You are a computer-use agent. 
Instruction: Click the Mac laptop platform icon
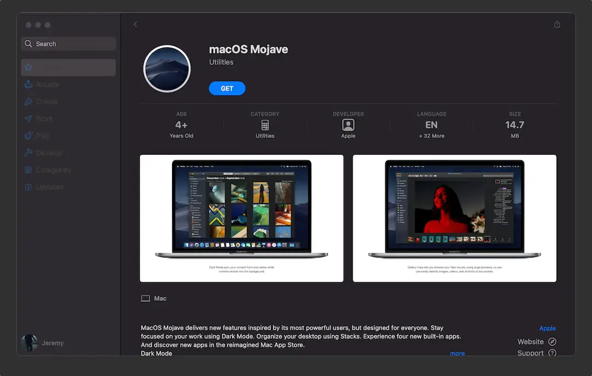click(x=145, y=299)
